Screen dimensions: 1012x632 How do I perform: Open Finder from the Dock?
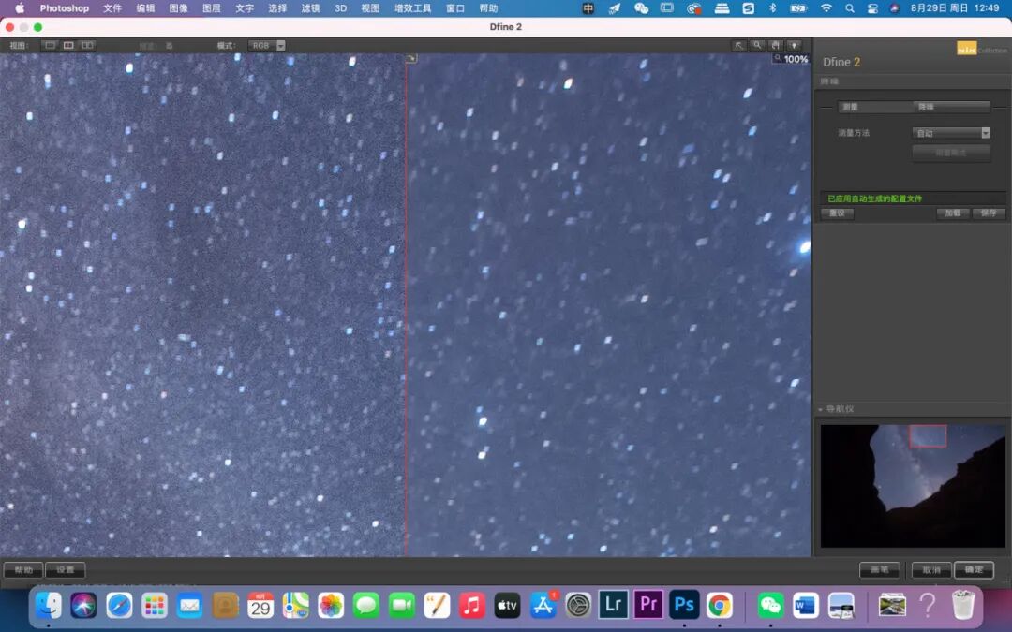[49, 605]
